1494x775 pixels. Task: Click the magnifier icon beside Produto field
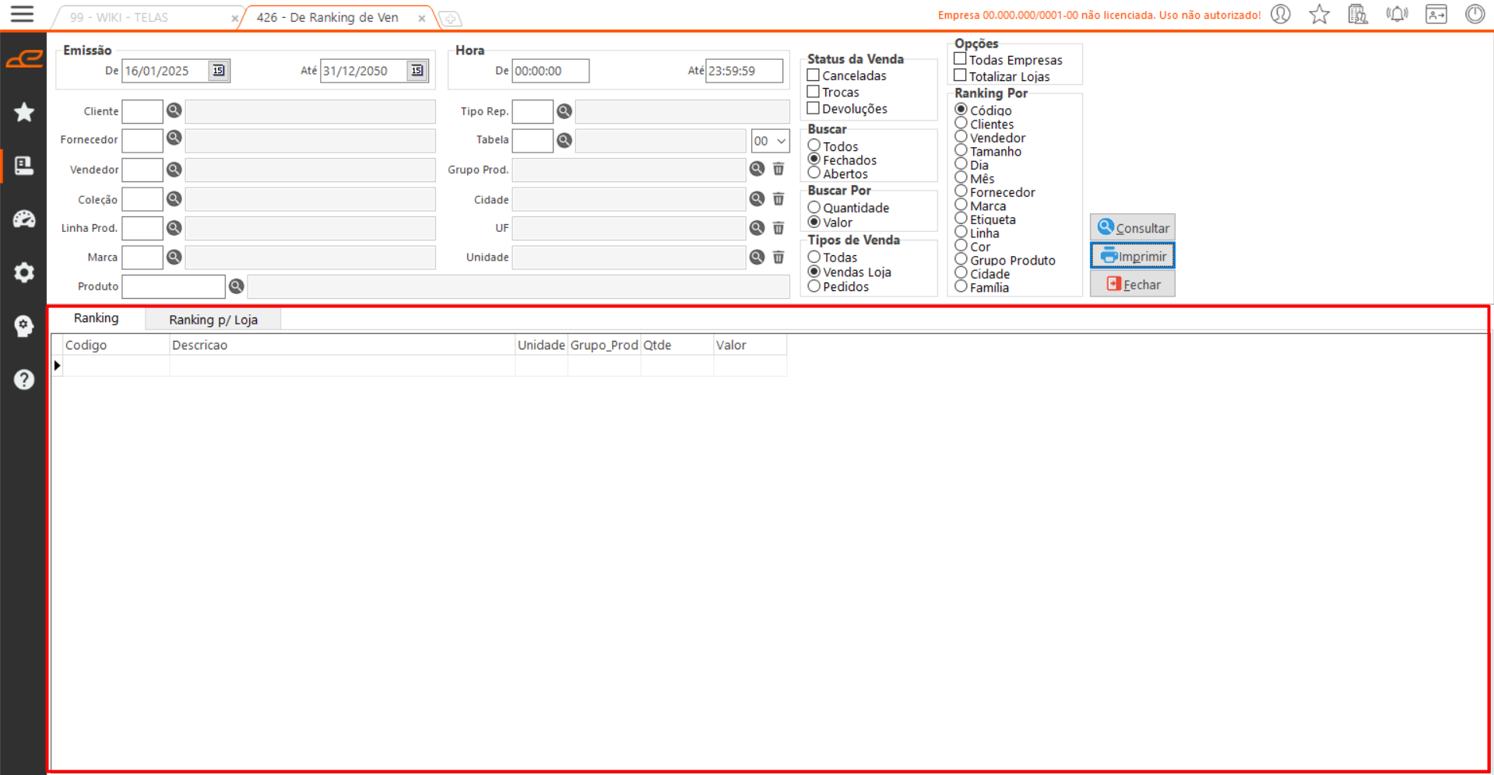tap(237, 286)
